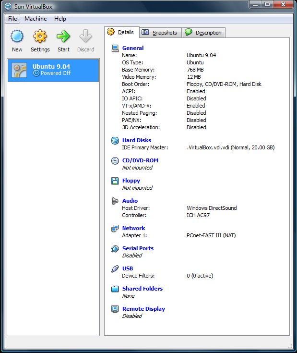Click the 'Adapter 1:' label
This screenshot has height=353, width=297.
pos(134,235)
